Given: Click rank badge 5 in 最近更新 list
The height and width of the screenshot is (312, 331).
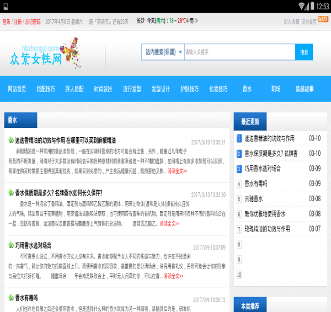Looking at the screenshot, I should (x=239, y=199).
